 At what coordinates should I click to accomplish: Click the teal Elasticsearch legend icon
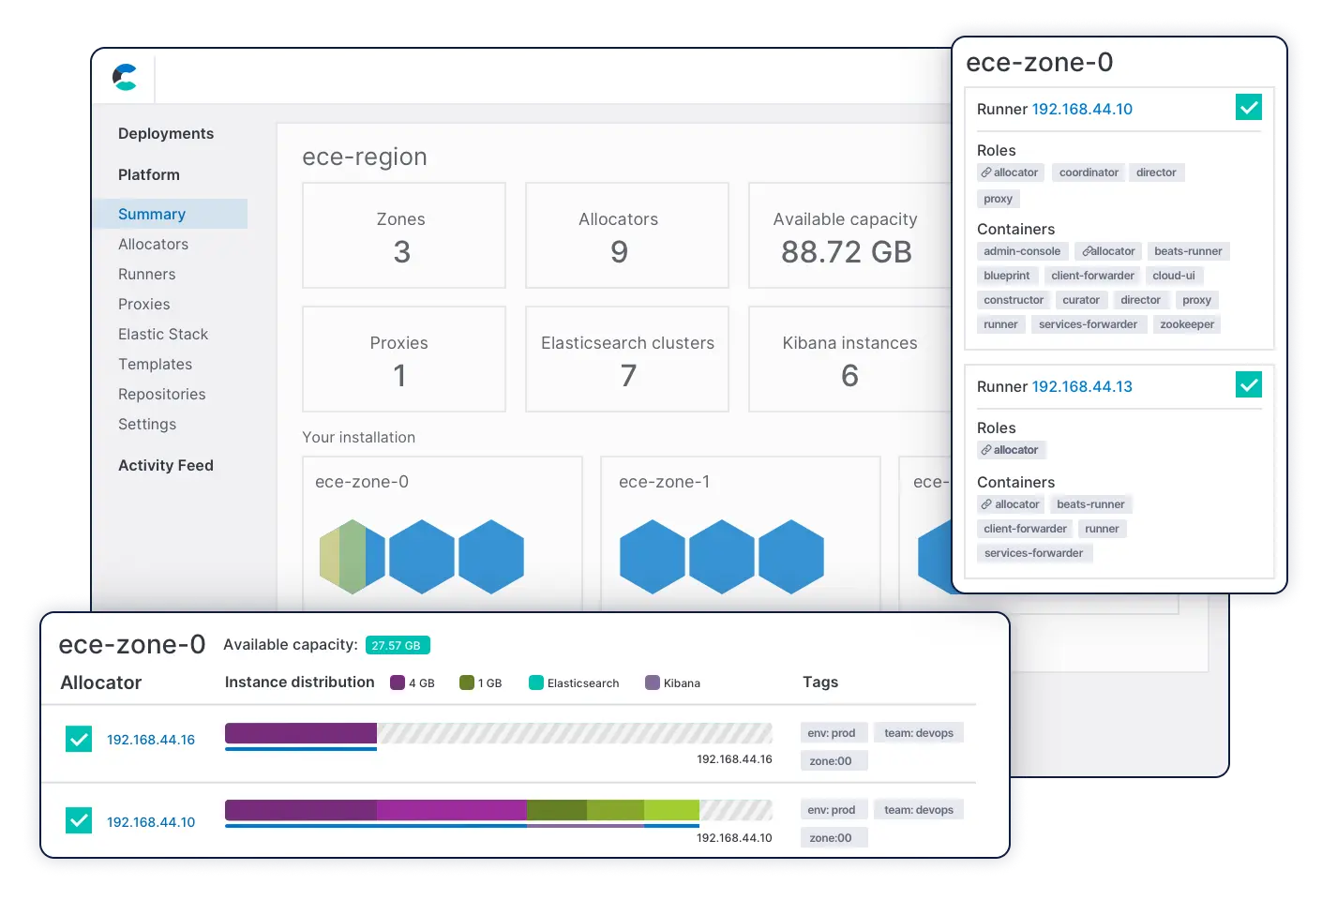(536, 682)
